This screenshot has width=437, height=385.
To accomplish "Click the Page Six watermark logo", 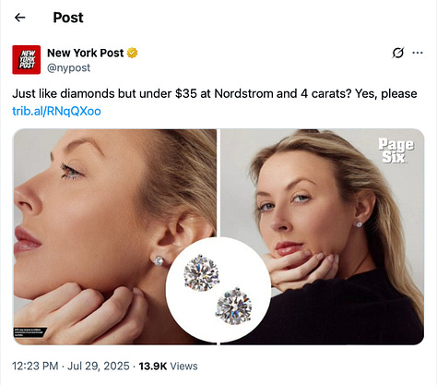I will tap(396, 150).
